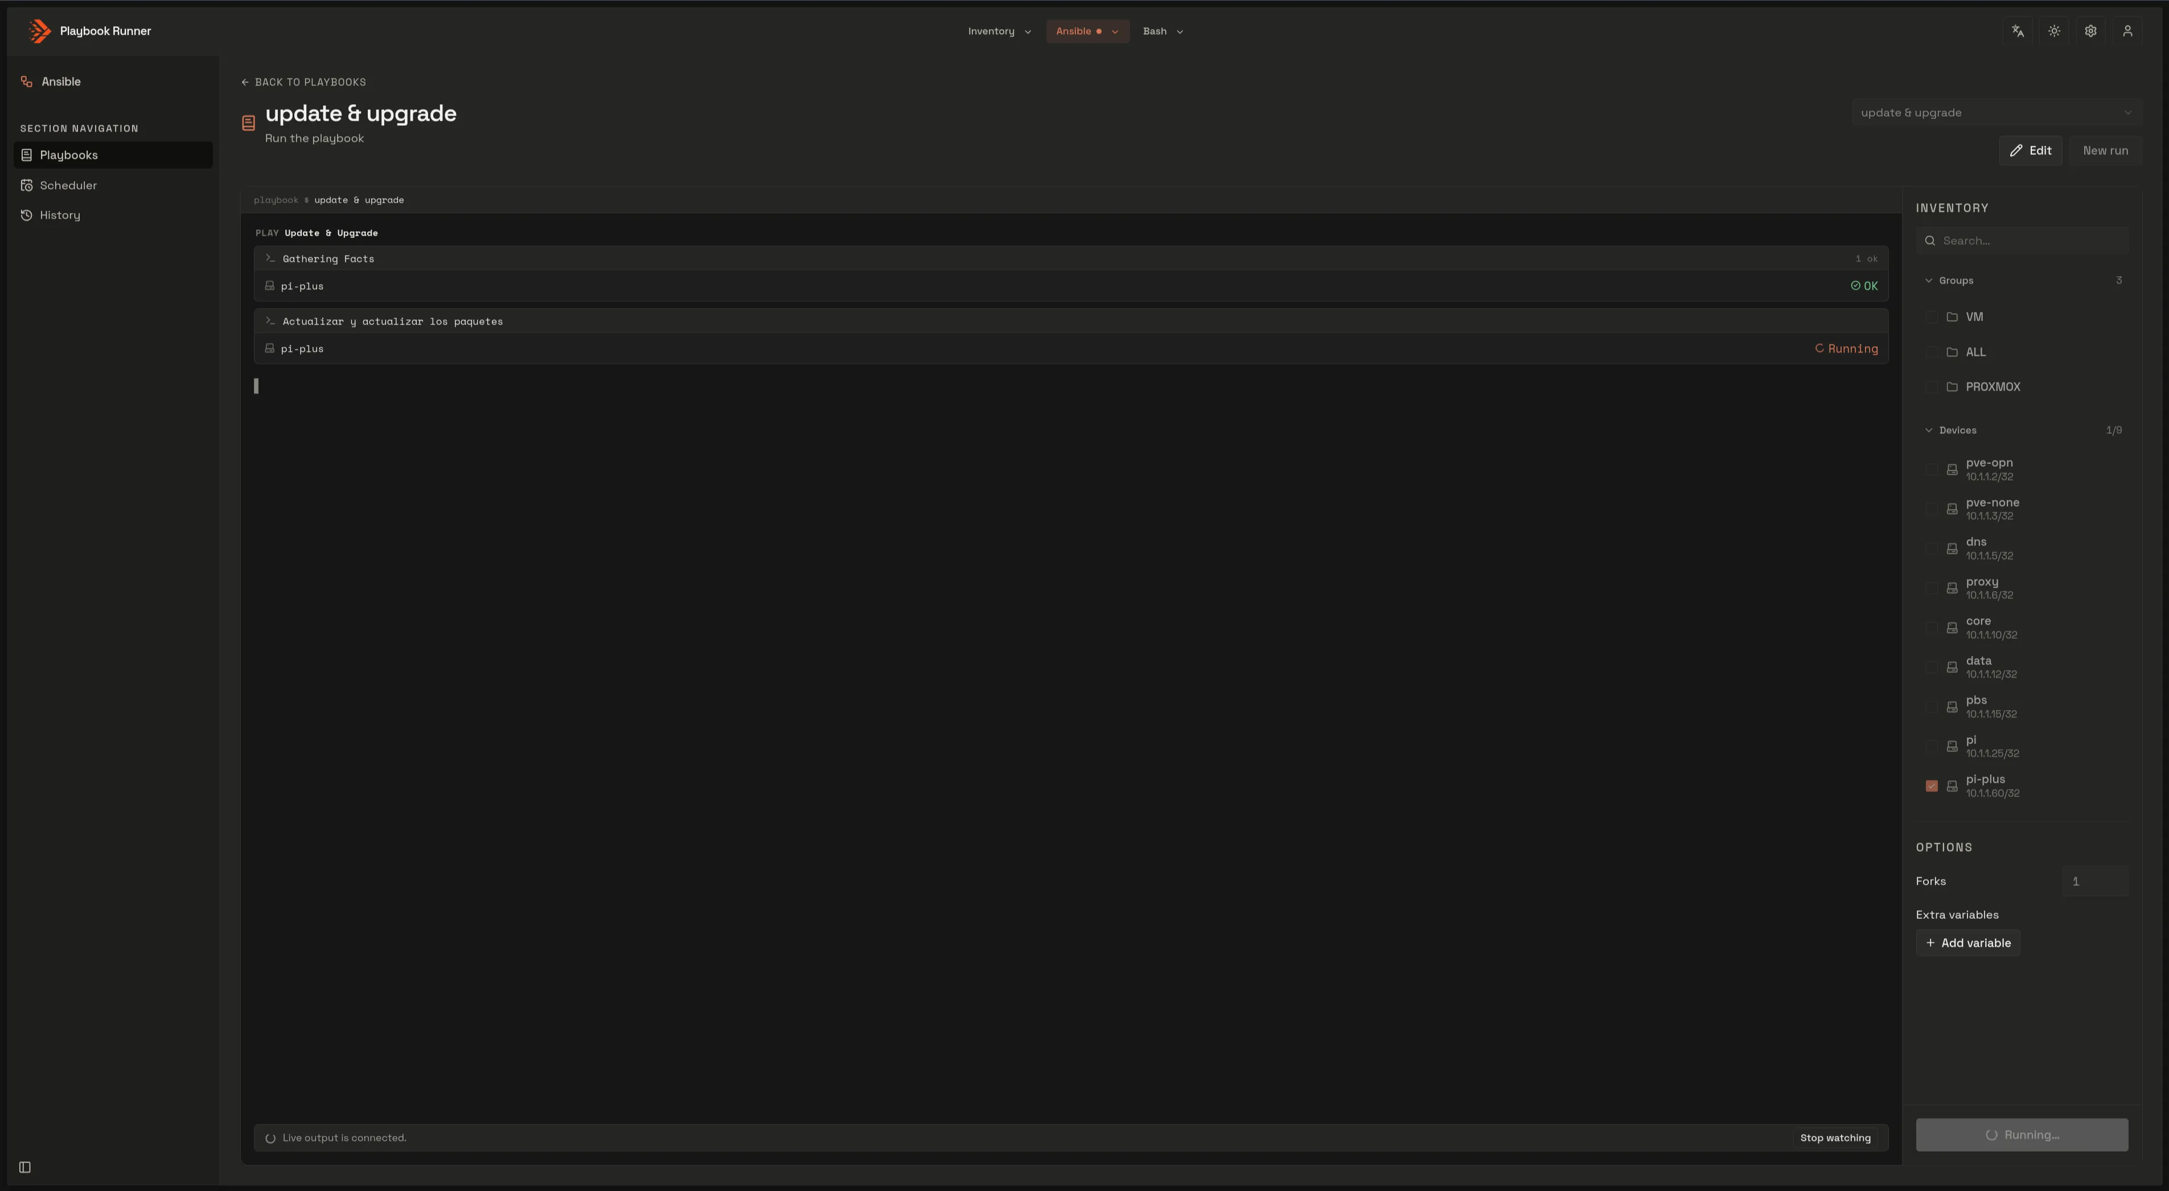This screenshot has width=2169, height=1191.
Task: Click the History clock icon
Action: click(27, 215)
